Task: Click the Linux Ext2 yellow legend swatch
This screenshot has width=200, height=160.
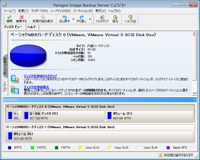Action: [81, 148]
